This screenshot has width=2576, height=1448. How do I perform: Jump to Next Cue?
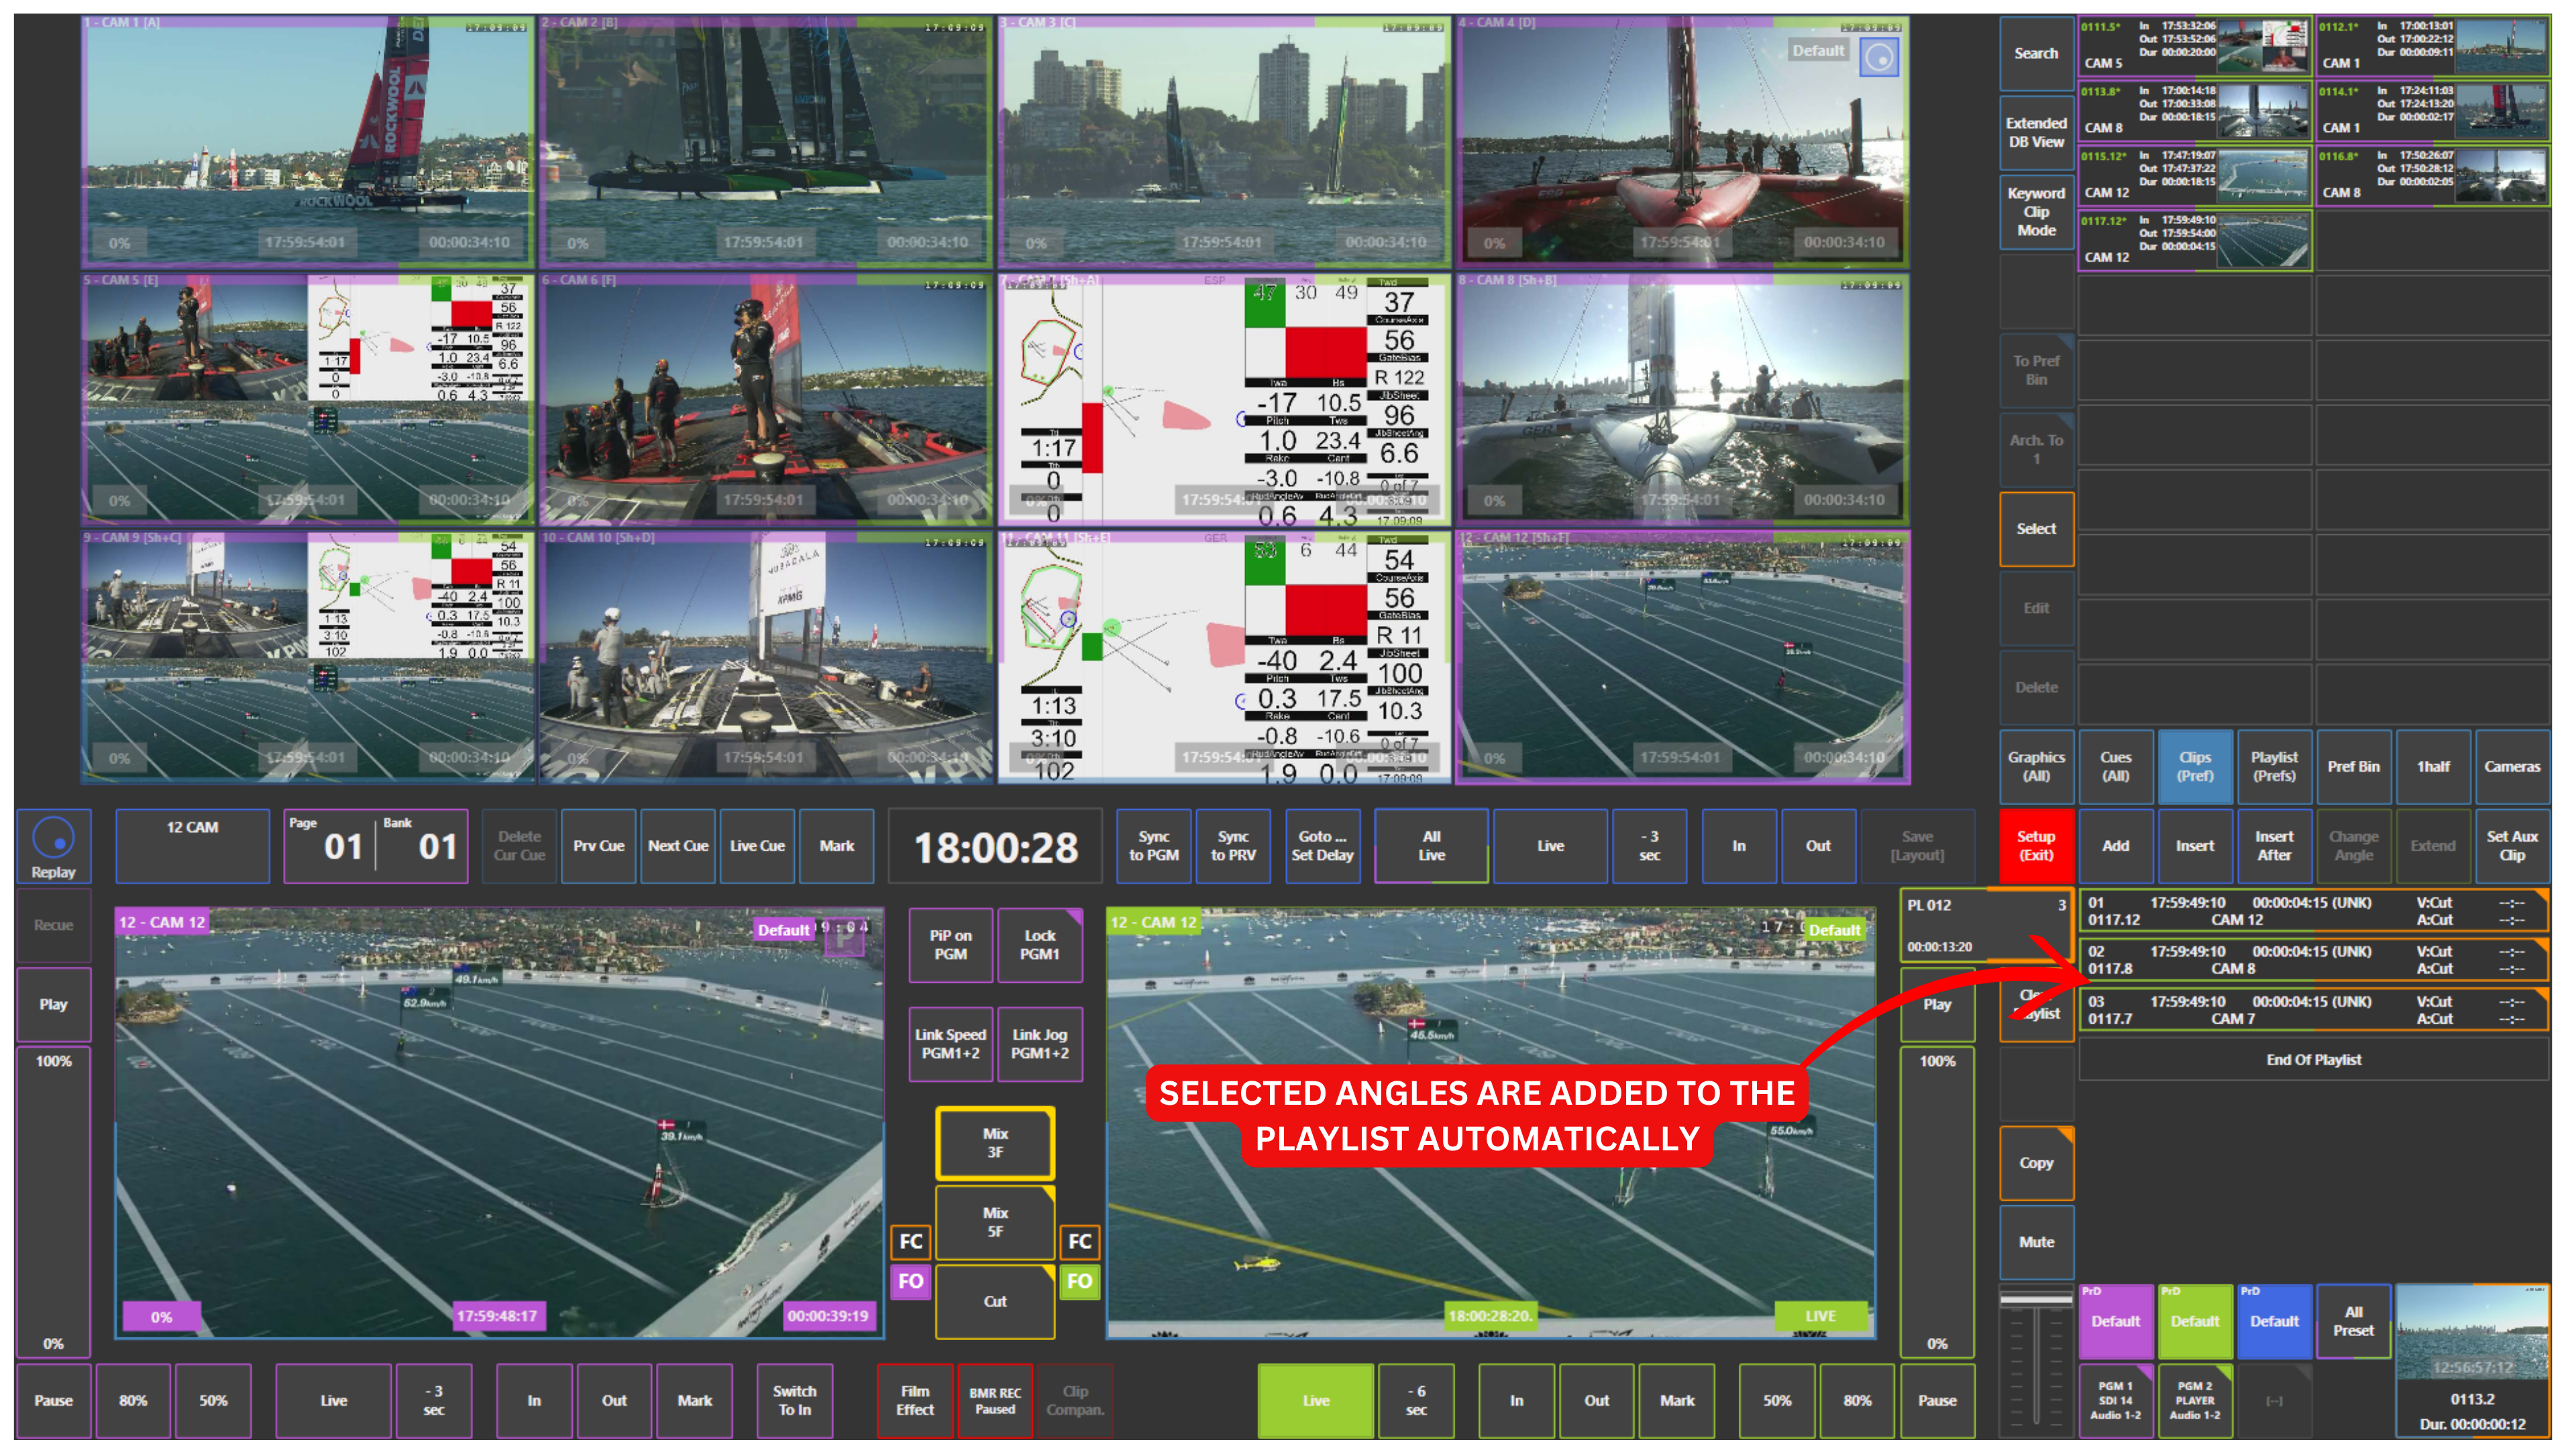677,845
